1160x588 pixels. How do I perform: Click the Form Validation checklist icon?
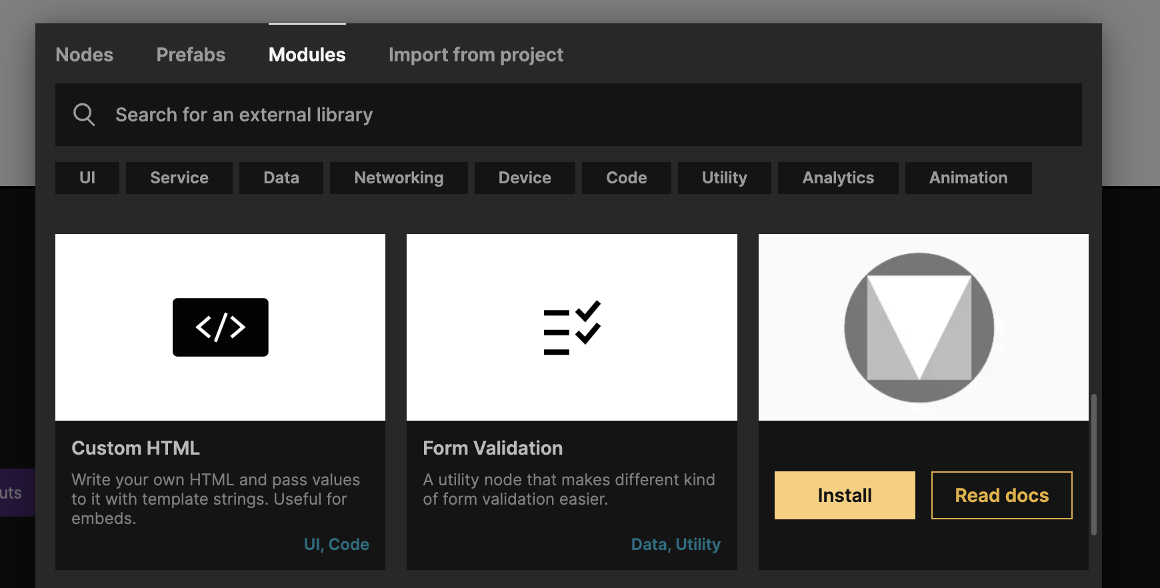coord(572,327)
